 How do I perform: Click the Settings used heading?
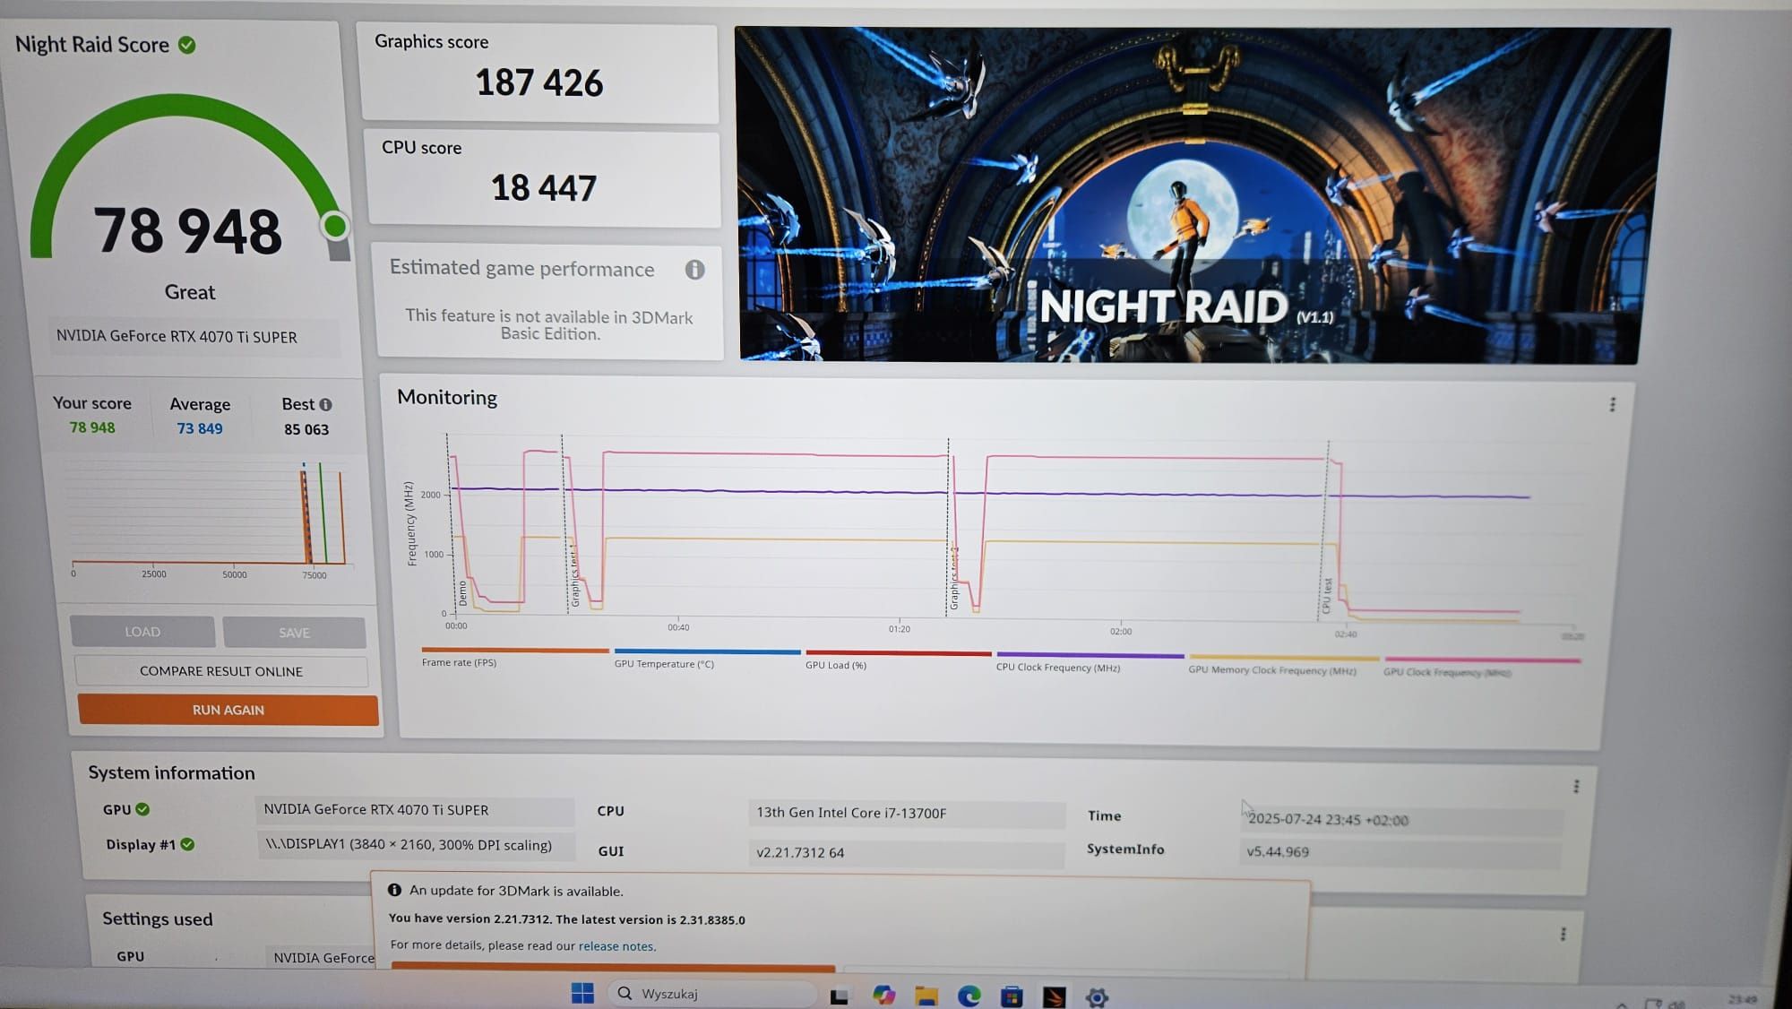pyautogui.click(x=158, y=918)
